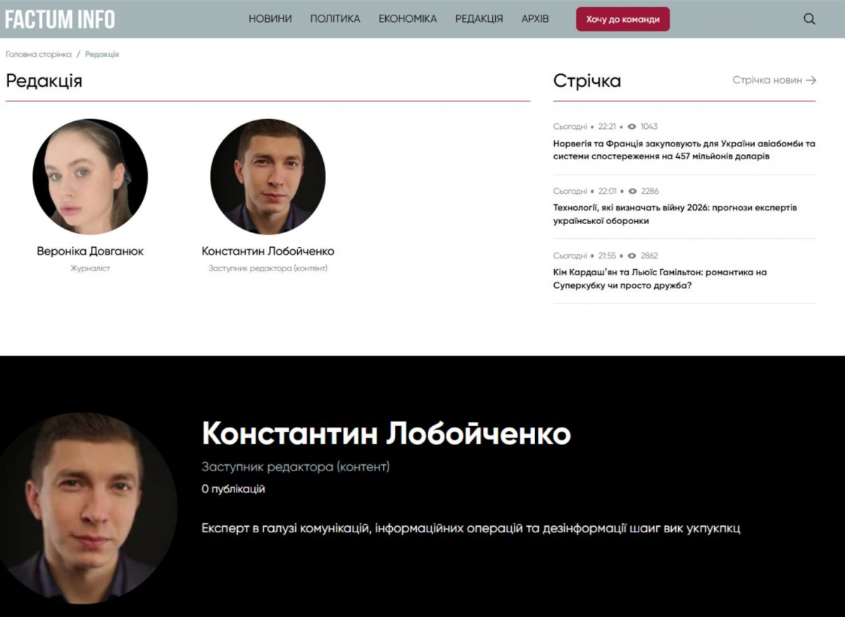Click the views eye icon beside 2862
The image size is (845, 617).
(x=632, y=256)
